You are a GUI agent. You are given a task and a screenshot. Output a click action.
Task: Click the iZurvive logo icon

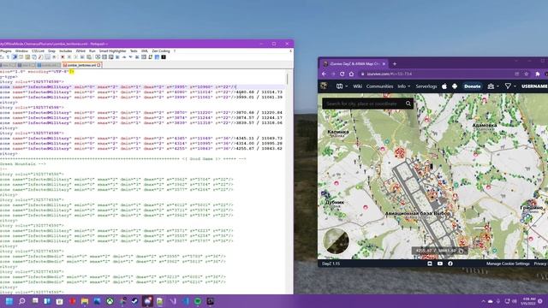tap(324, 86)
